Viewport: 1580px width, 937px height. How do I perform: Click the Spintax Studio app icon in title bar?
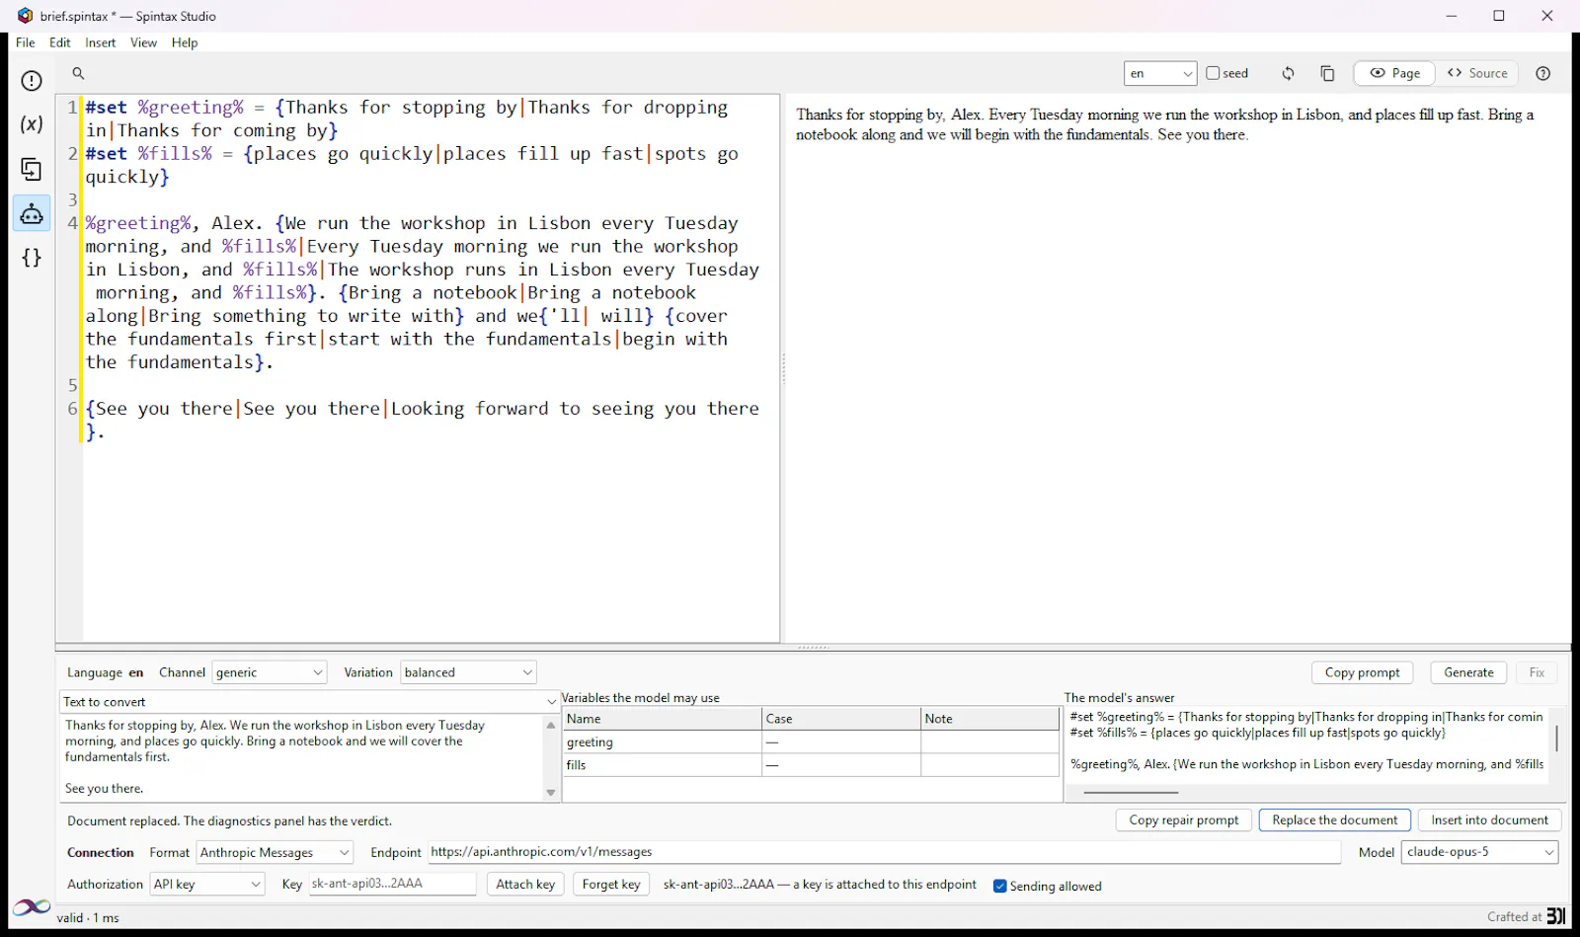tap(25, 16)
